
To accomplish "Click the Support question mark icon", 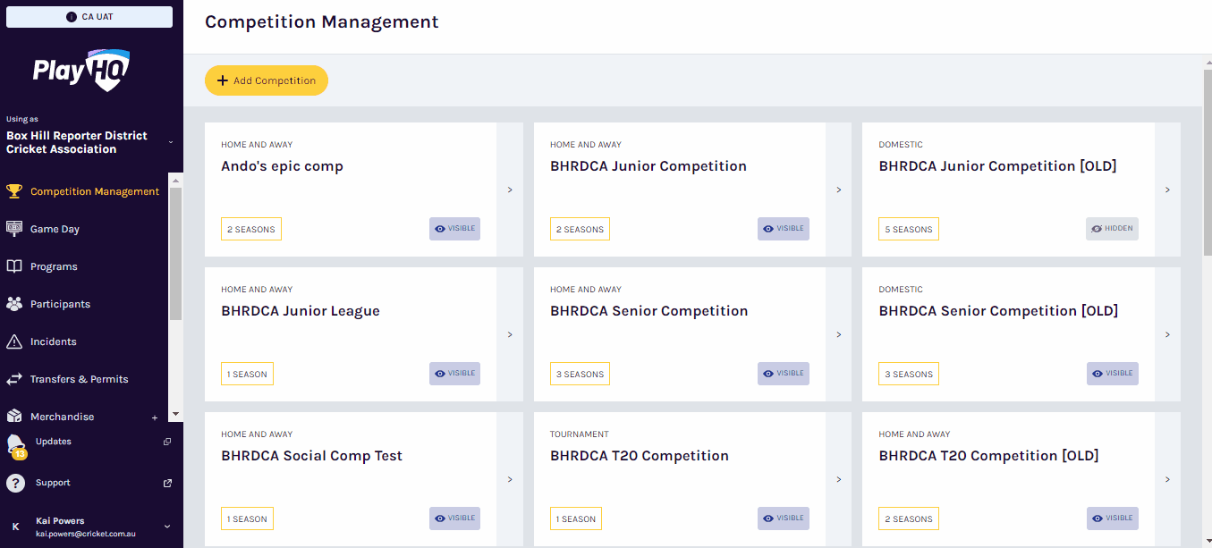I will click(x=15, y=483).
